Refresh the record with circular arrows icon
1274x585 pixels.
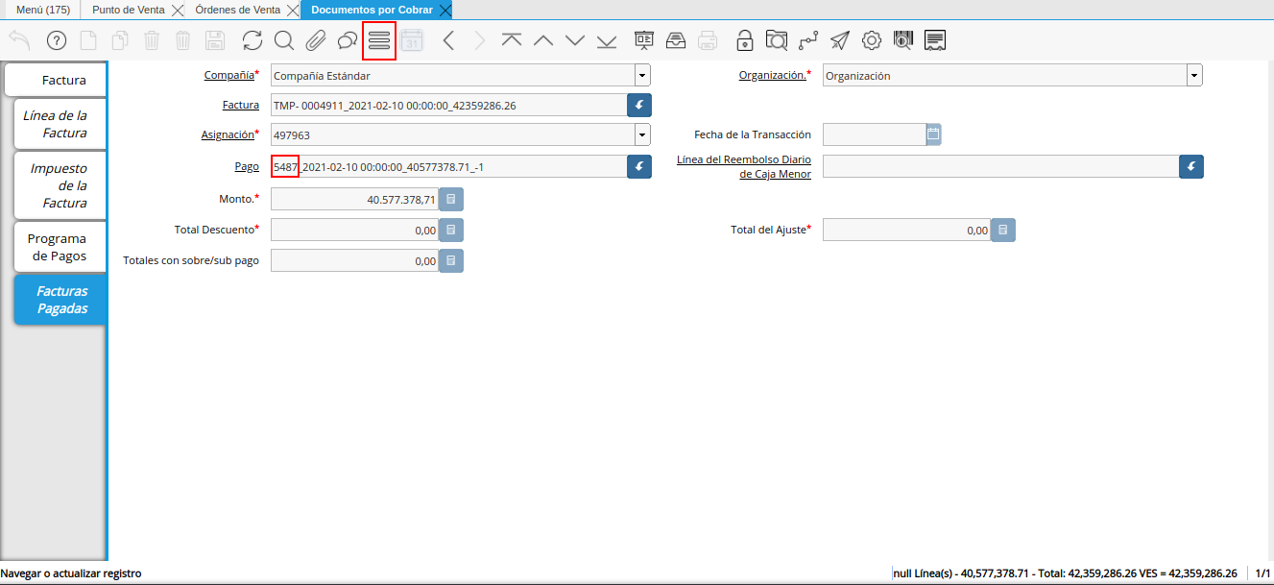point(252,40)
